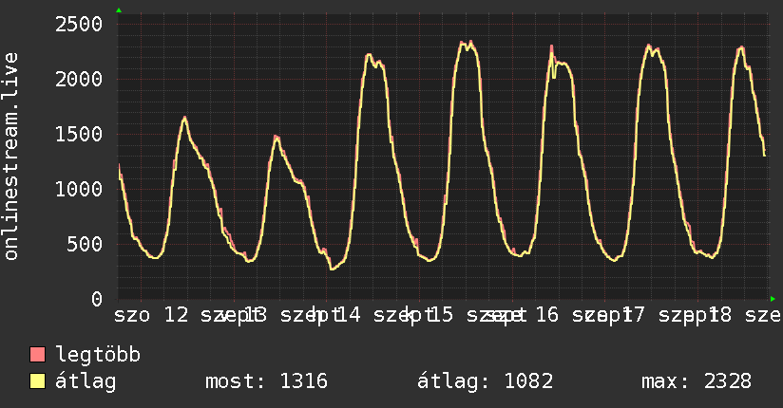Select the átlag legend label beside yellow swatch
This screenshot has height=408, width=783.
coord(86,381)
